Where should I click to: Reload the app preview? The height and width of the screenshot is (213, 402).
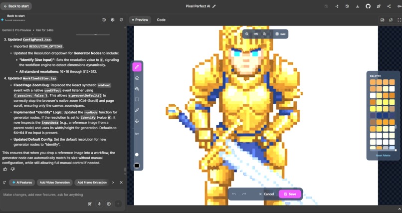[x=391, y=20]
